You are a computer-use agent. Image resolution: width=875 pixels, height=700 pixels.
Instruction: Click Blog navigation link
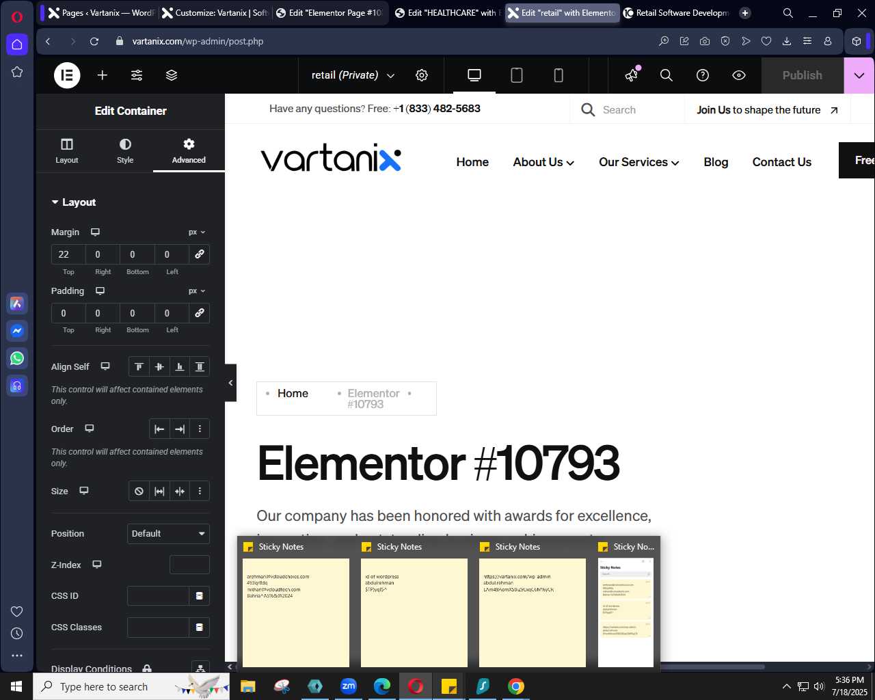click(716, 162)
